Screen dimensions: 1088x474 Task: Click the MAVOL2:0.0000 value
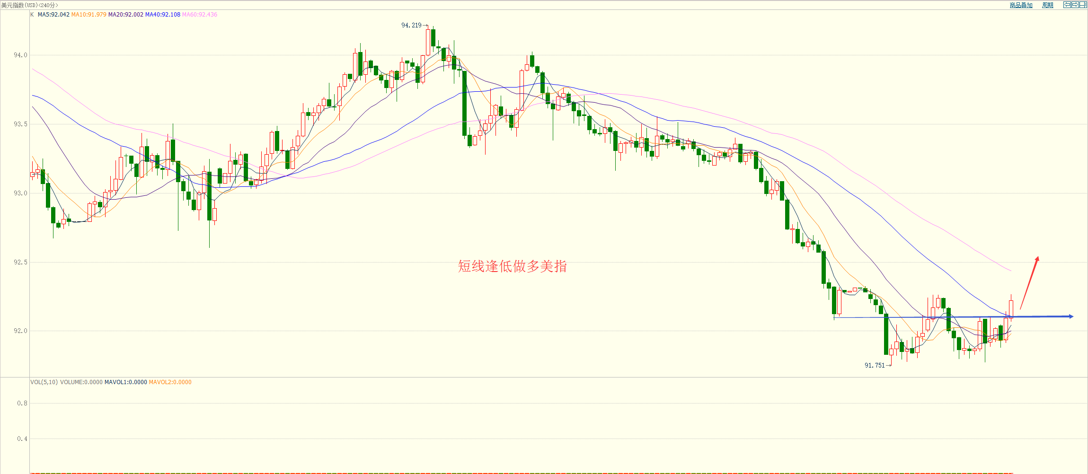click(x=170, y=382)
